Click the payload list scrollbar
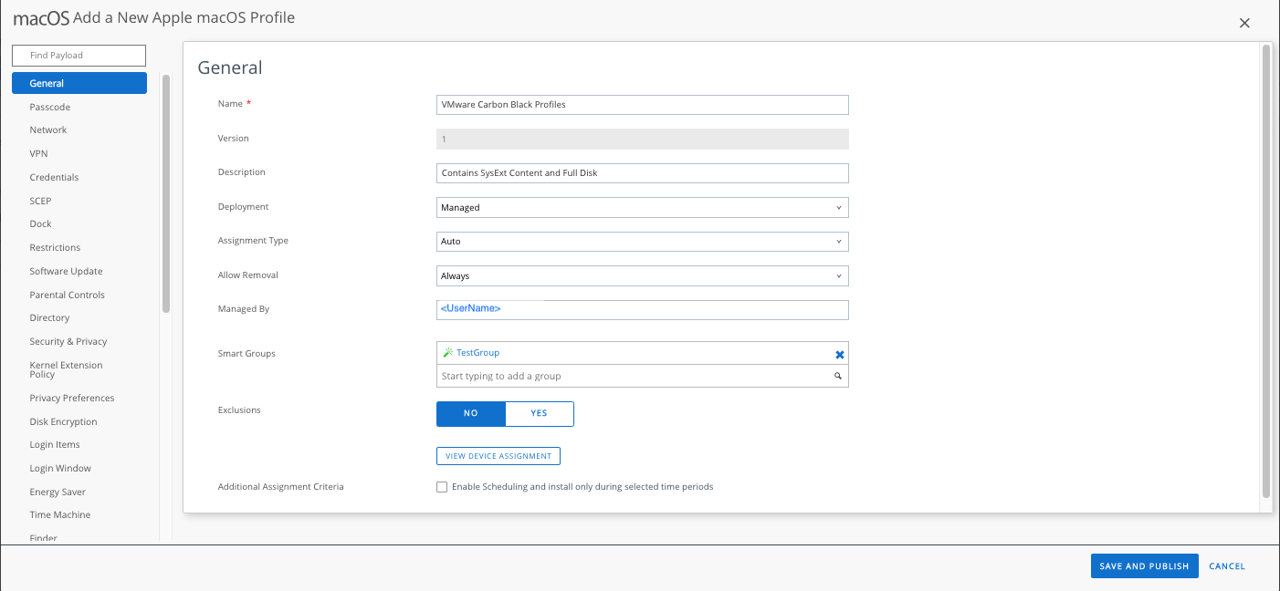The height and width of the screenshot is (591, 1280). pos(166,193)
